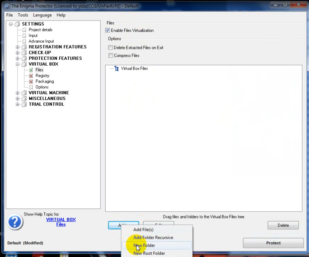Viewport: 309px width, 257px height.
Task: Click the blue help question mark icon
Action: pyautogui.click(x=15, y=222)
